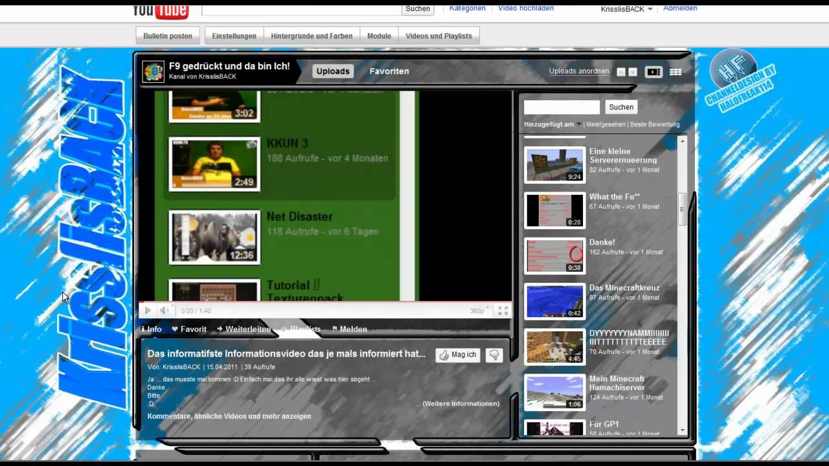Open Hintergründe und Farben tab
The height and width of the screenshot is (466, 829).
(312, 36)
